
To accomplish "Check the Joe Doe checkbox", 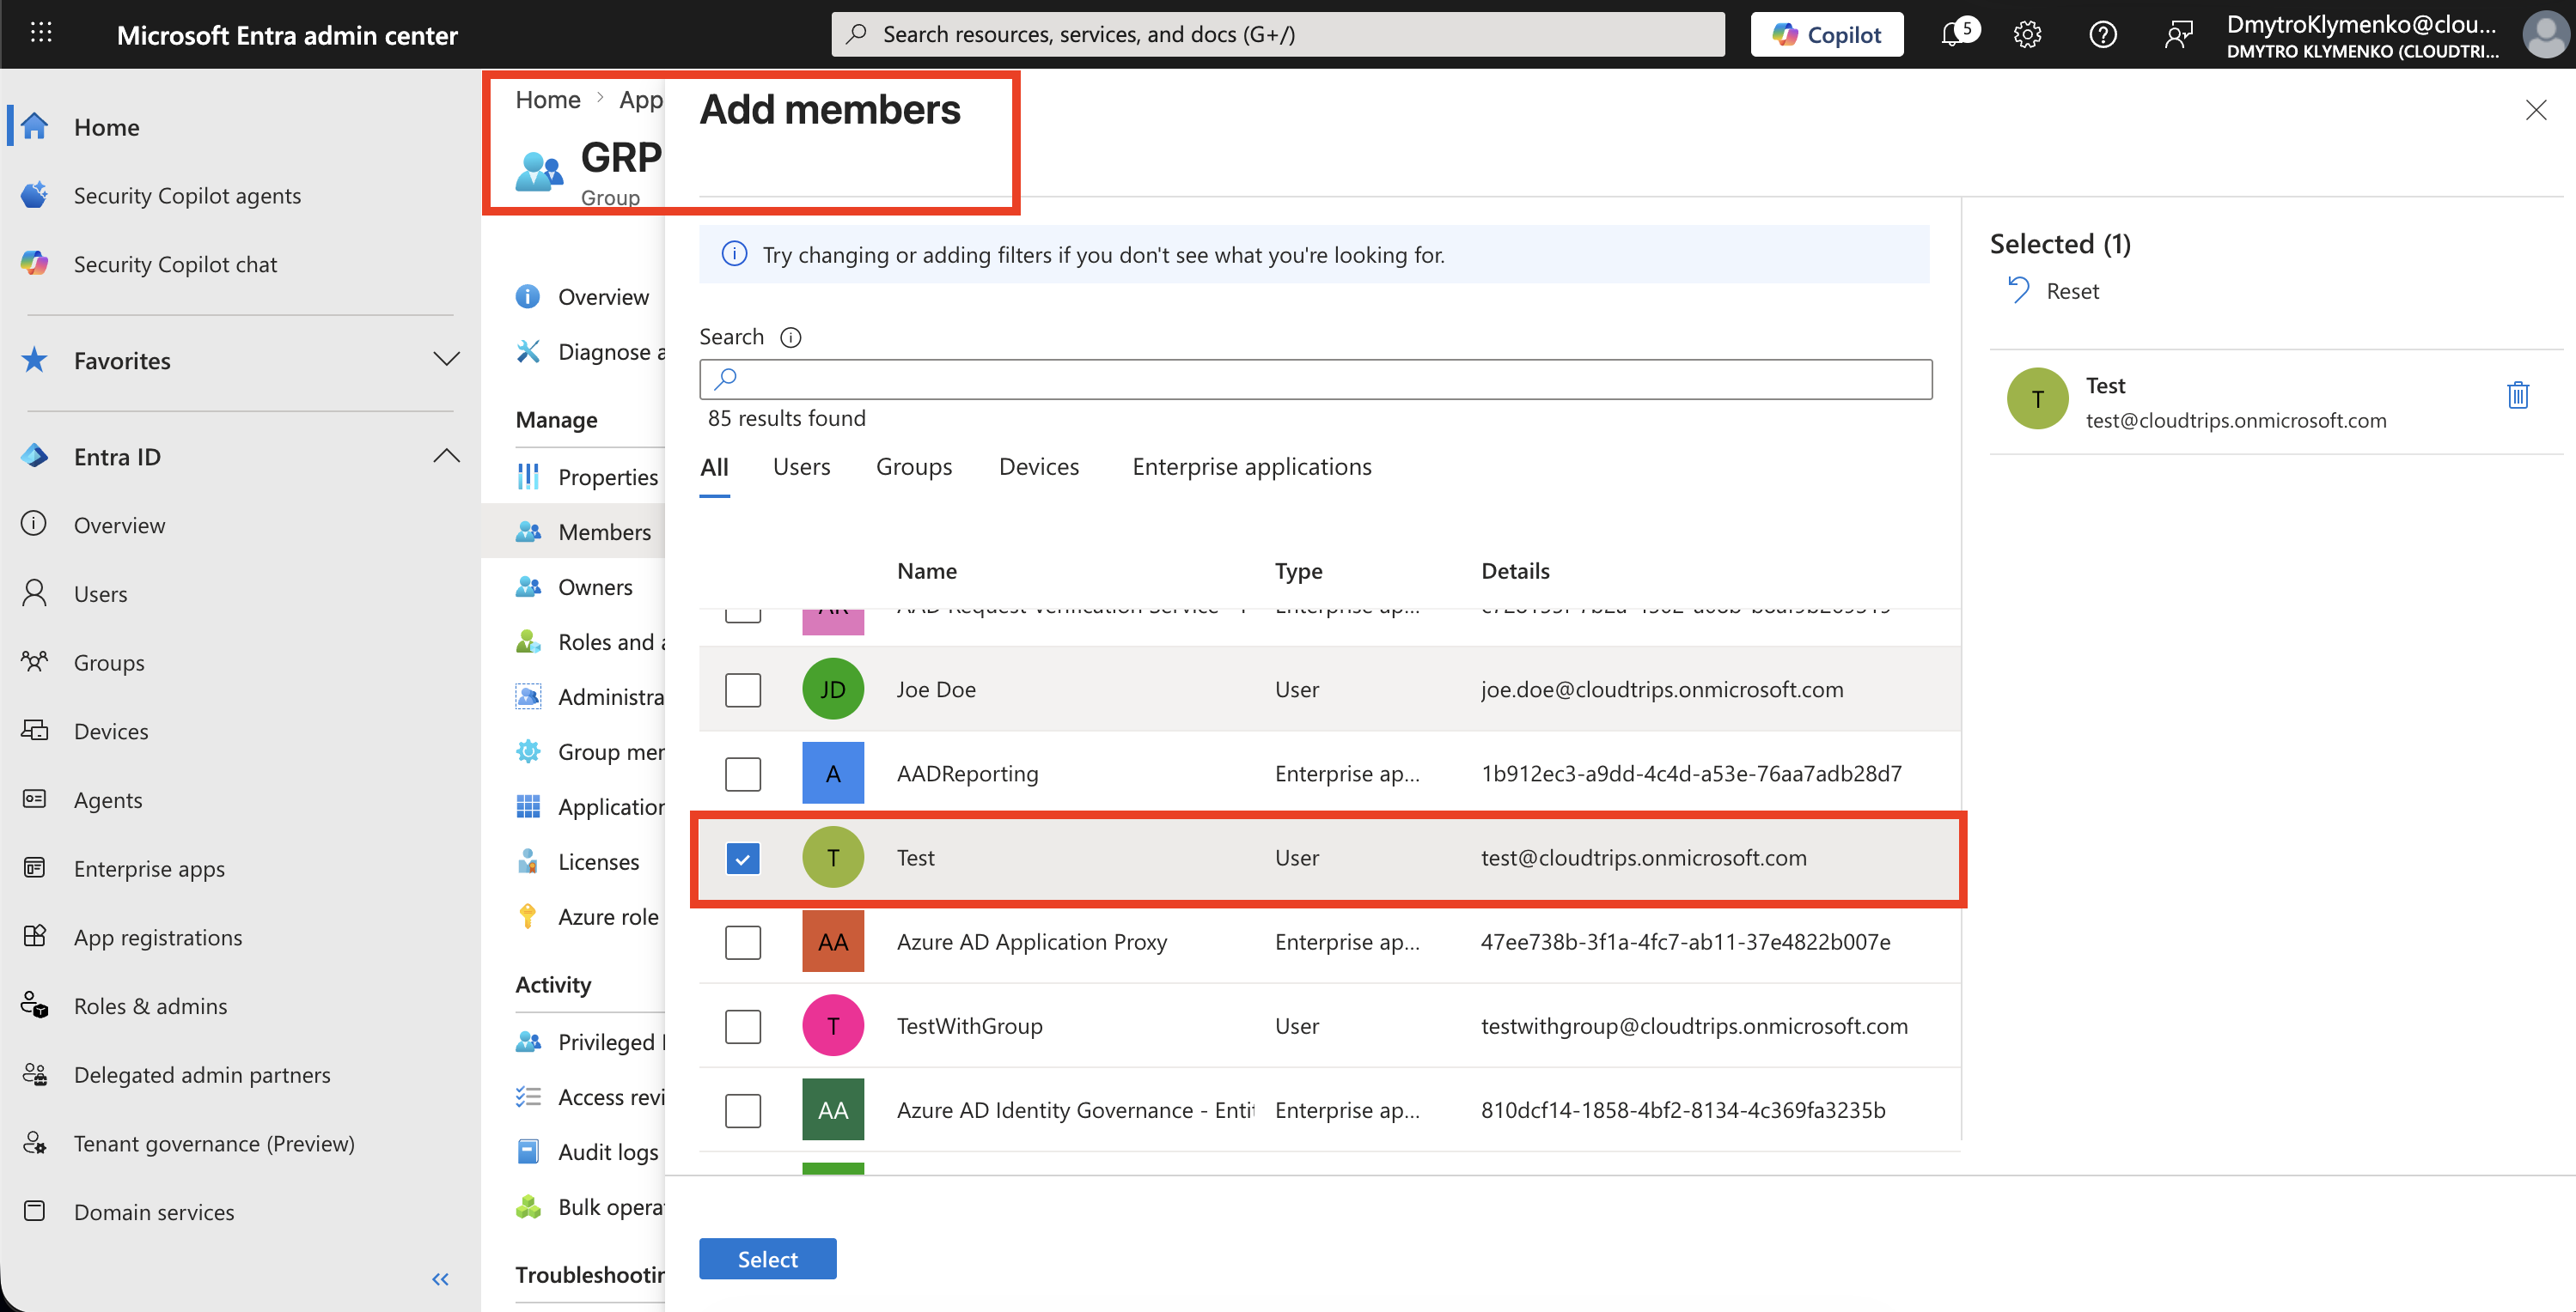I will pos(742,689).
